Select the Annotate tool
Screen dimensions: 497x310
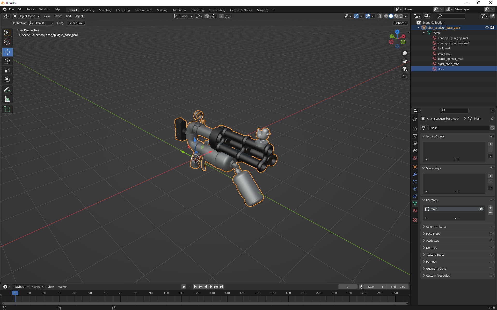[7, 90]
